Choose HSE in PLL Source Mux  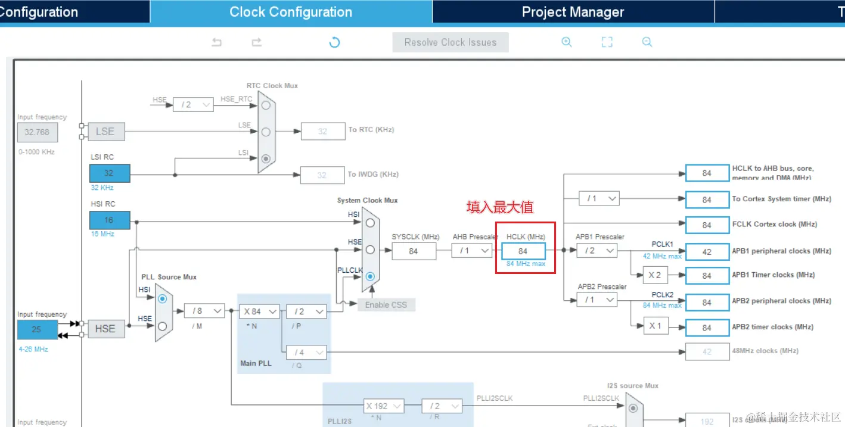click(x=162, y=326)
